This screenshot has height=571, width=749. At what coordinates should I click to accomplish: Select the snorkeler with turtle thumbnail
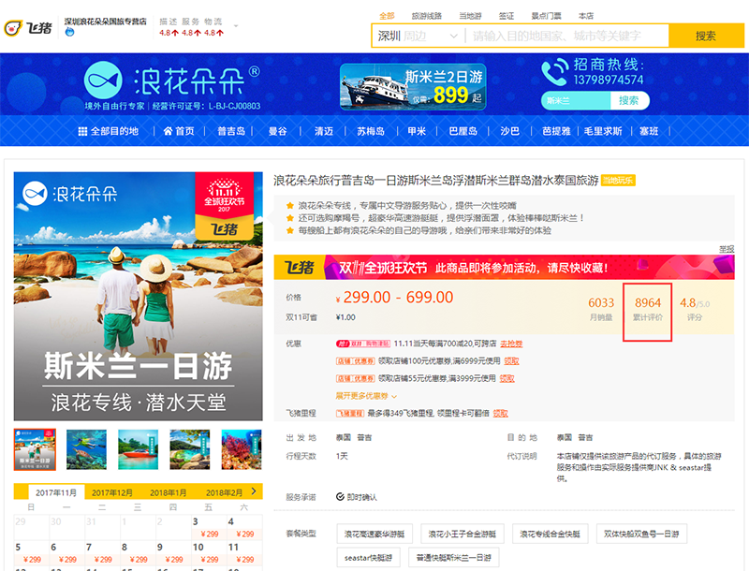click(x=86, y=449)
